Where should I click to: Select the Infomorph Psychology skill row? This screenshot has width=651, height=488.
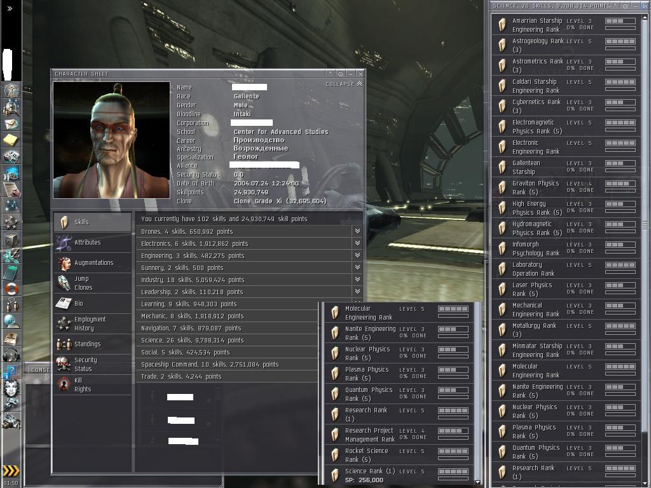coord(566,248)
